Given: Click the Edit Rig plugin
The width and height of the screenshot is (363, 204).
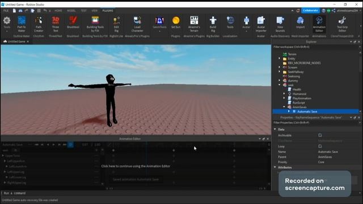Looking at the screenshot, I should [116, 24].
